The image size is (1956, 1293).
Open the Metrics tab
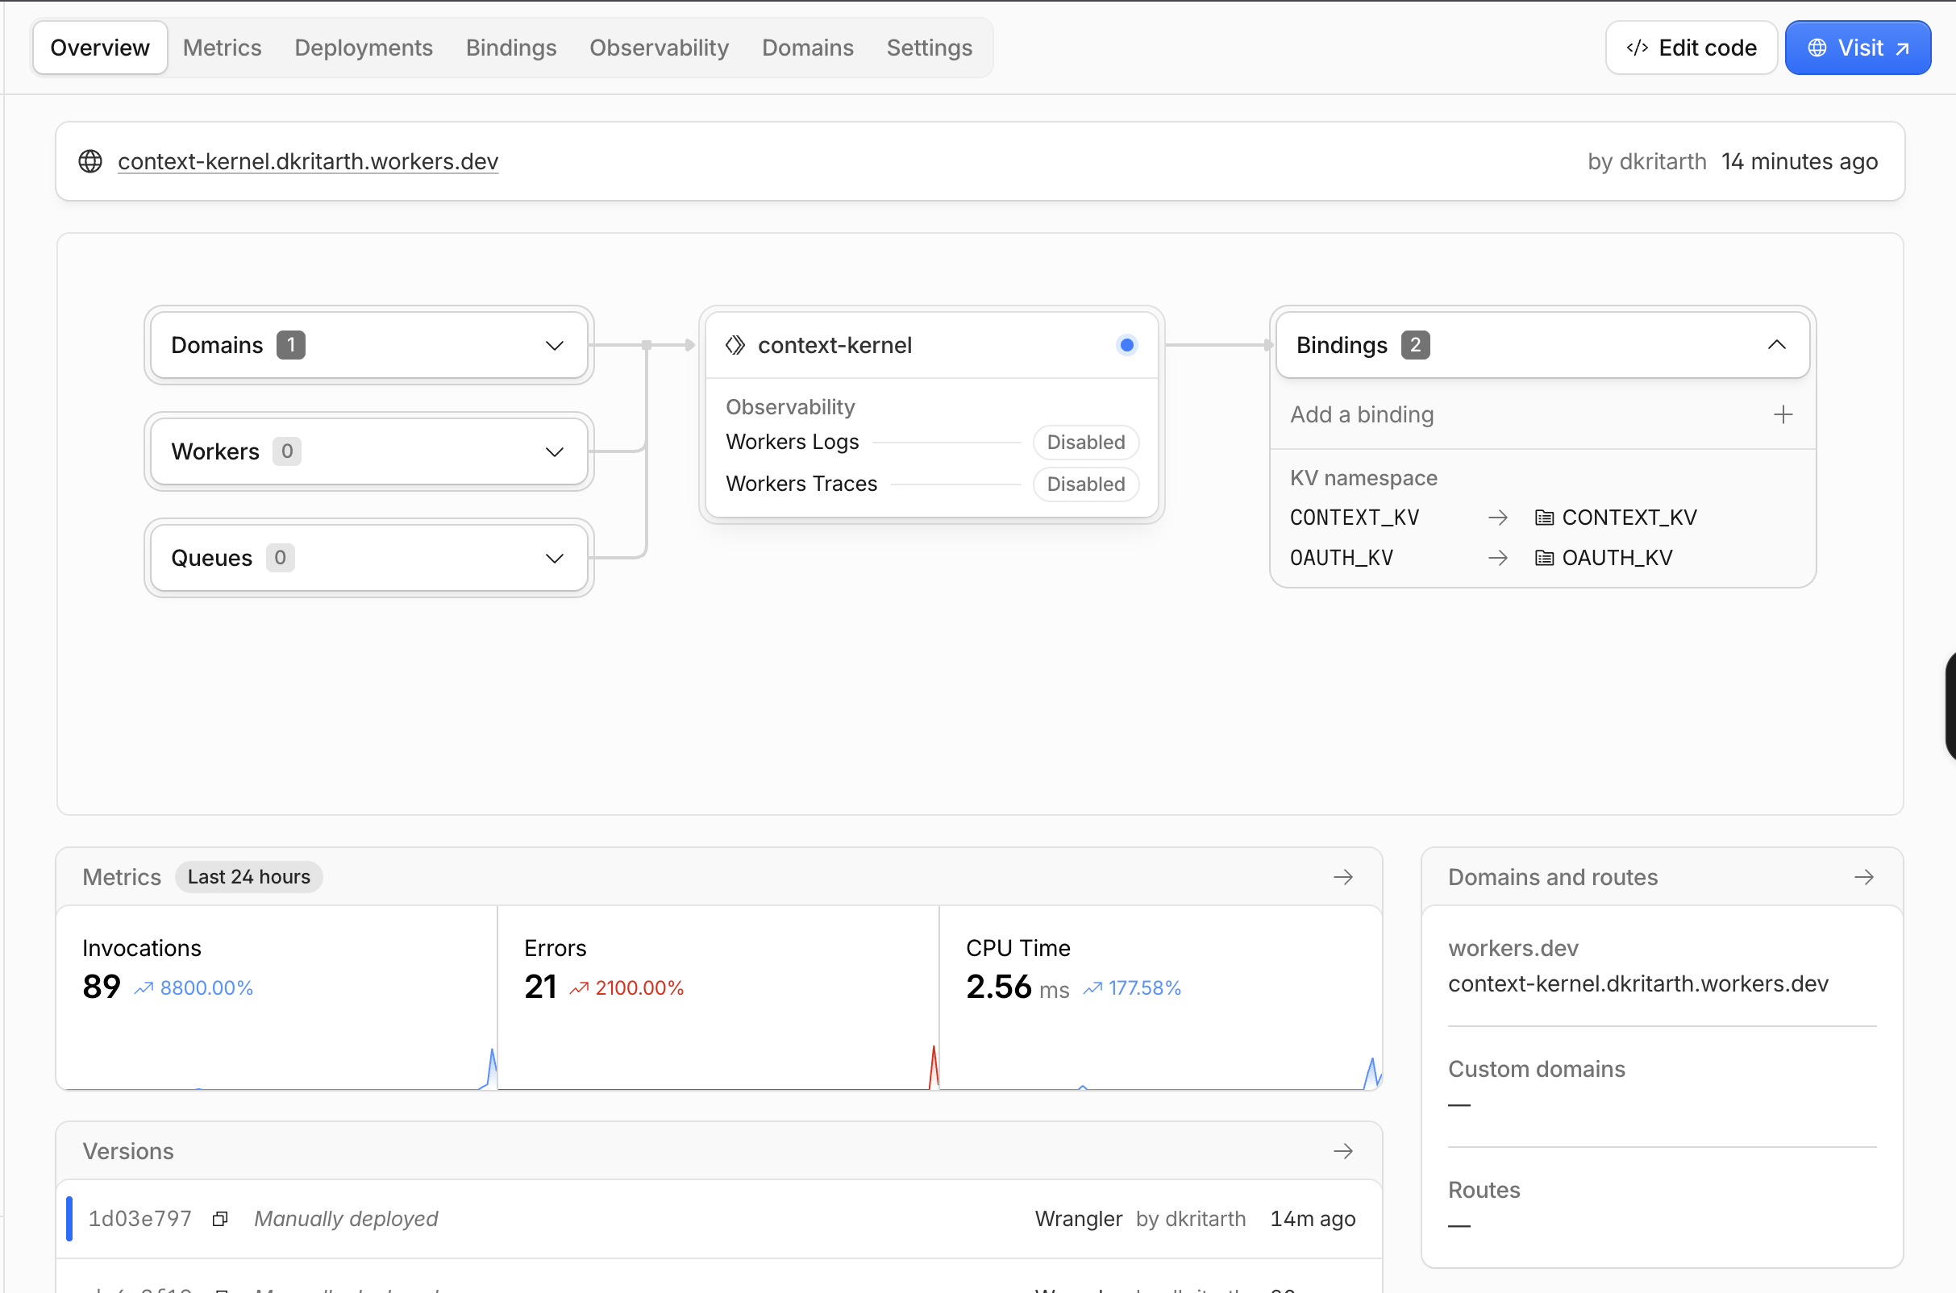point(222,48)
